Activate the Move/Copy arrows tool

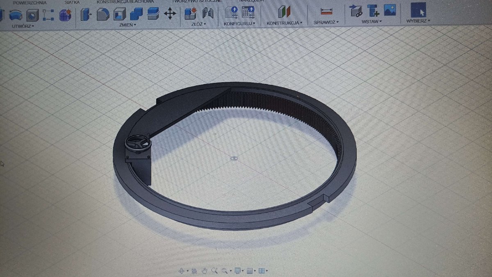point(170,14)
